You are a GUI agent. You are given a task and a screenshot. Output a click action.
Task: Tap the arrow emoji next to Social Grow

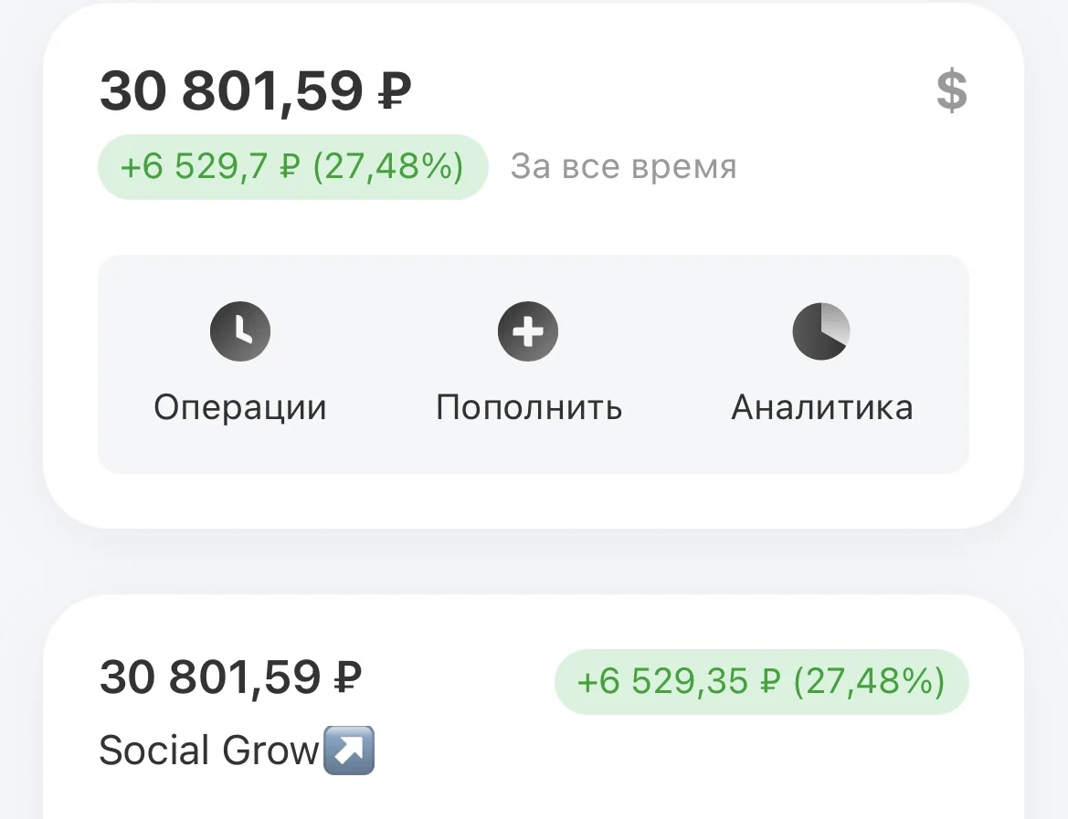349,751
